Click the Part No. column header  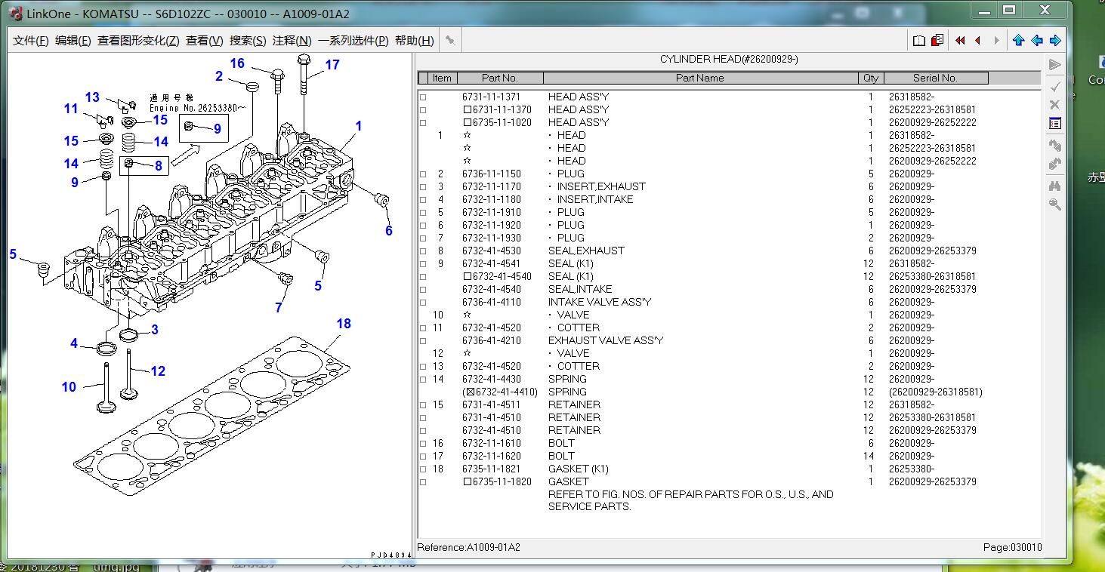499,78
